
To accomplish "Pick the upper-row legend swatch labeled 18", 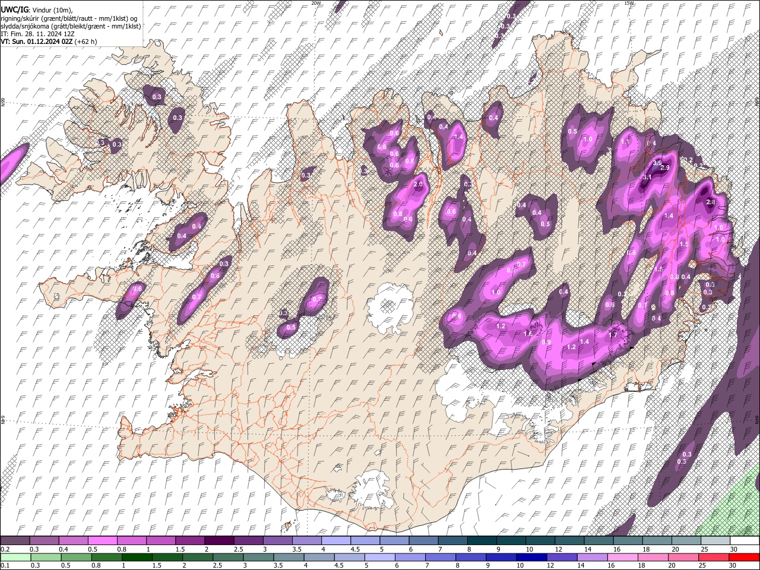I will point(657,541).
